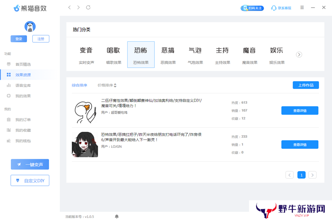Click the notification bell icon
Viewport: 332px width, 221px height.
(x=117, y=216)
